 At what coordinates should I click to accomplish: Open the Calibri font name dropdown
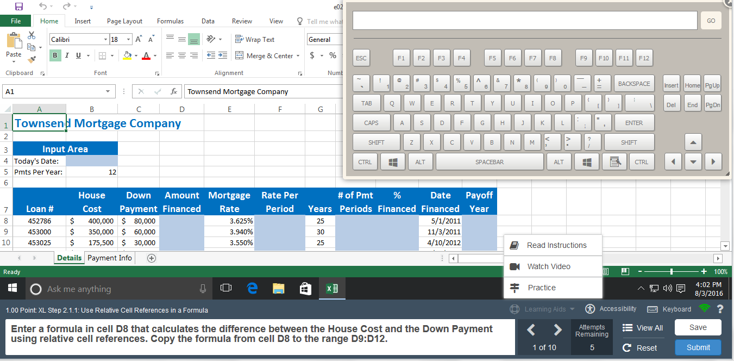[105, 40]
